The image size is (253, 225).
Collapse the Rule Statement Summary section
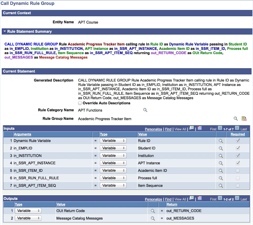[4, 31]
